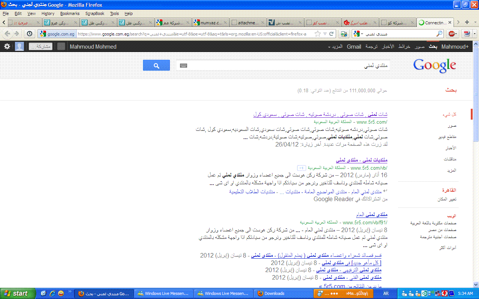Open the on-screen keyboard icon in search box
This screenshot has height=299, width=479.
pos(183,65)
